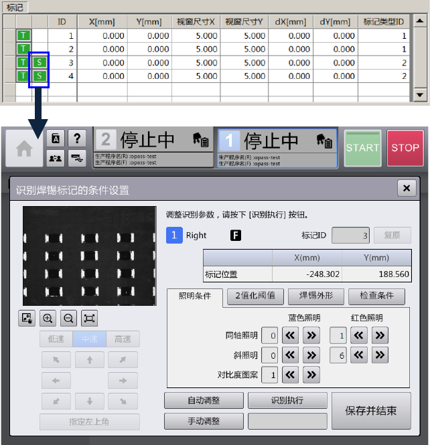Decrease blue 同轴照明 value
Screen dimensions: 430x445
(290, 335)
